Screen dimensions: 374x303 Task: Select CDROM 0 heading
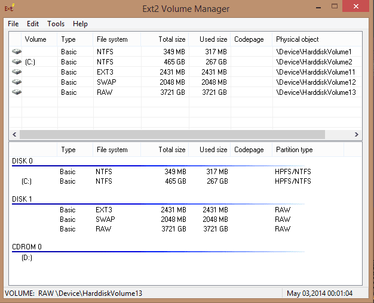pos(27,247)
